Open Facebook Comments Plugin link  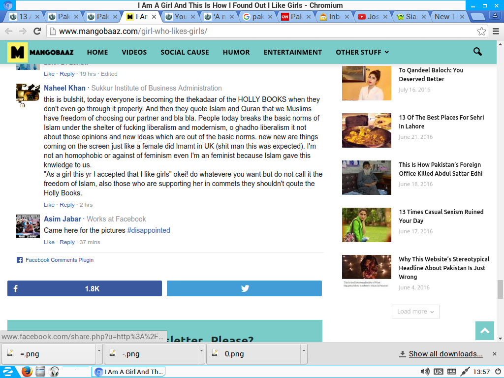60,260
